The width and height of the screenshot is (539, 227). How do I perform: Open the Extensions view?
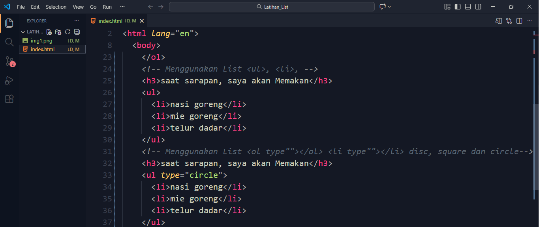pos(9,99)
